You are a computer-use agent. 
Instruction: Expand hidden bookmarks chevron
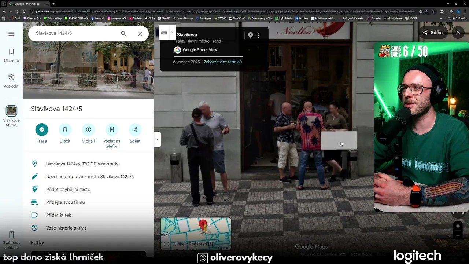pyautogui.click(x=441, y=18)
